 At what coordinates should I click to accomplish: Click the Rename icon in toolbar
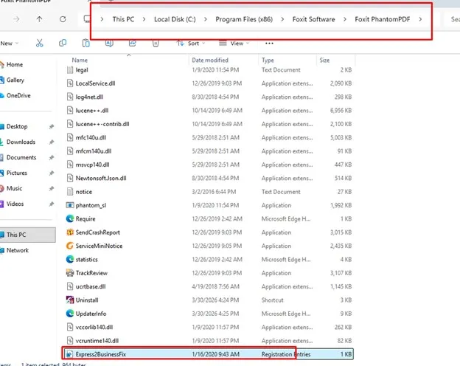pyautogui.click(x=109, y=44)
